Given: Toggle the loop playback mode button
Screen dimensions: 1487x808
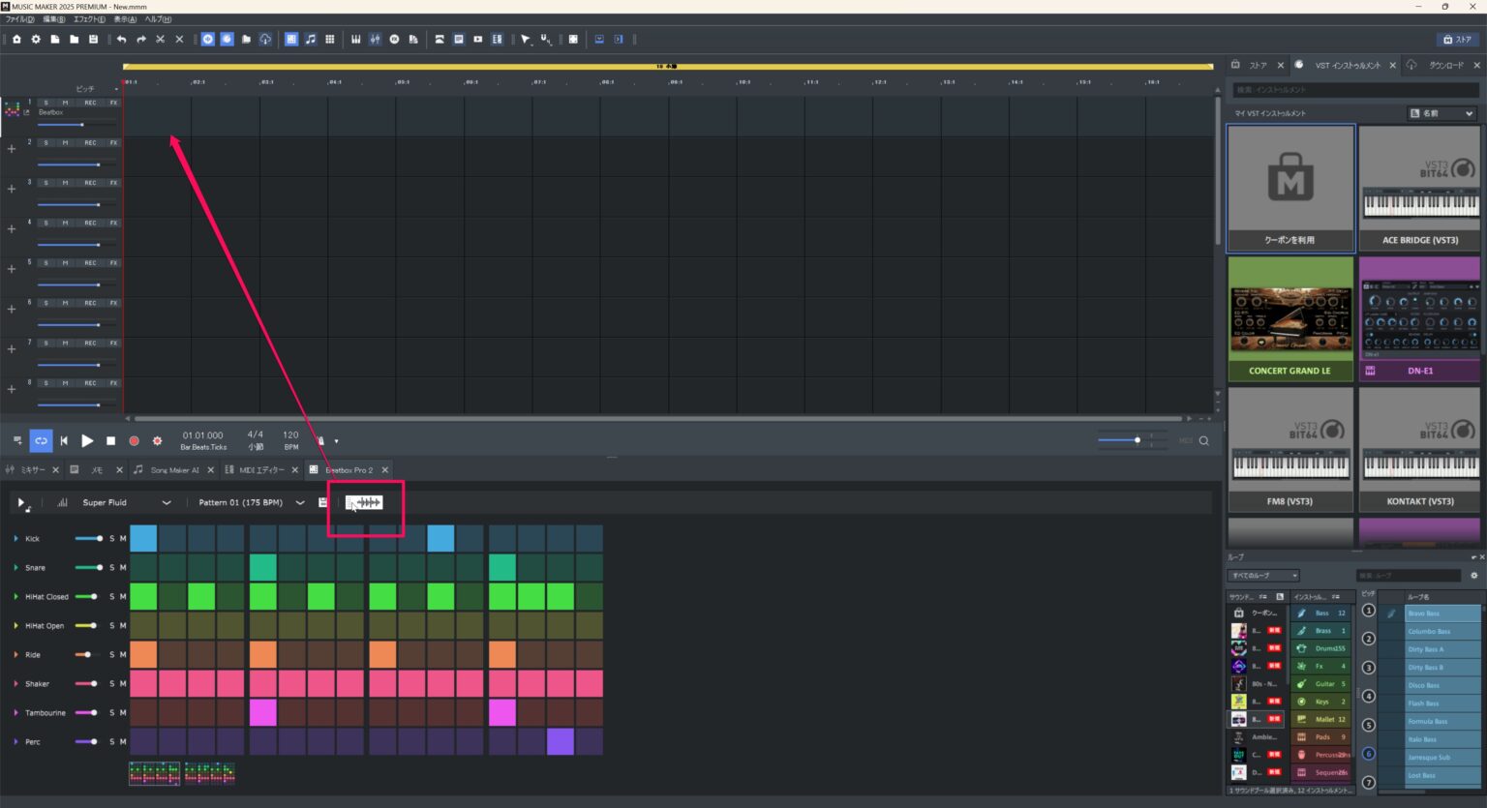Looking at the screenshot, I should (x=41, y=441).
